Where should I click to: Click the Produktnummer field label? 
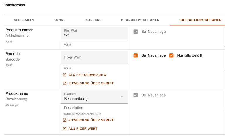(19, 30)
